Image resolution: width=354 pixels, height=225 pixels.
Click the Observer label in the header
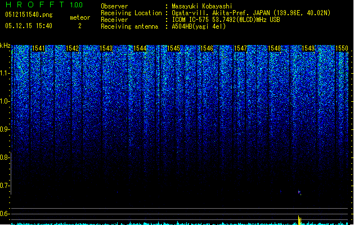point(114,6)
